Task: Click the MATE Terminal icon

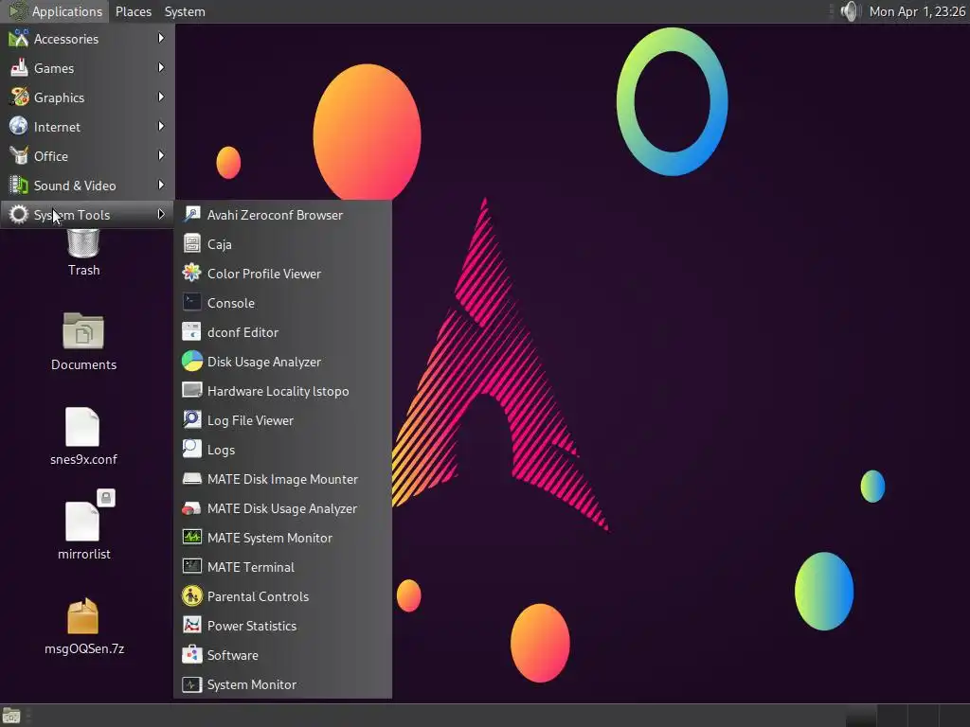Action: click(x=191, y=567)
